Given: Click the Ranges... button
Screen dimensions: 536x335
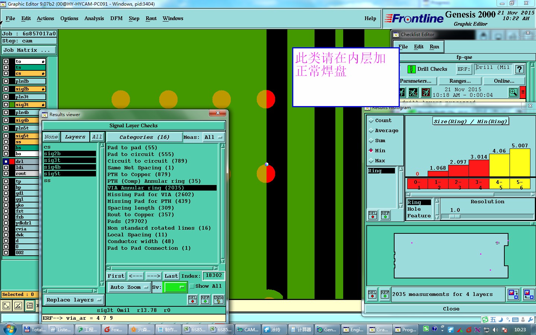Looking at the screenshot, I should 460,81.
